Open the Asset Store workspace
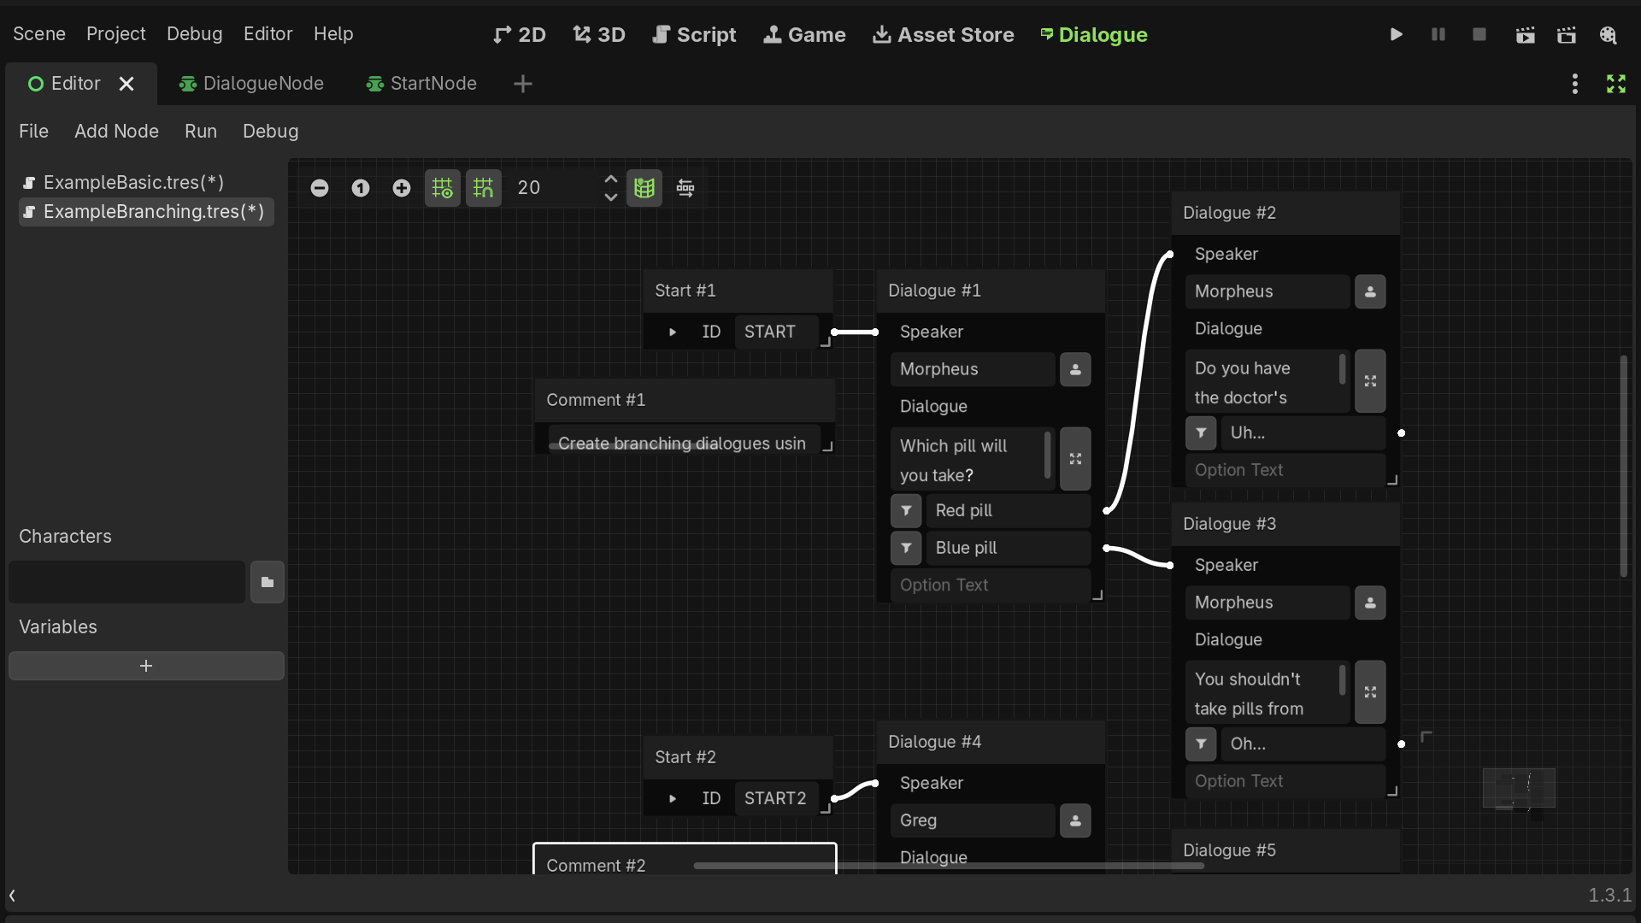This screenshot has width=1641, height=923. [943, 35]
